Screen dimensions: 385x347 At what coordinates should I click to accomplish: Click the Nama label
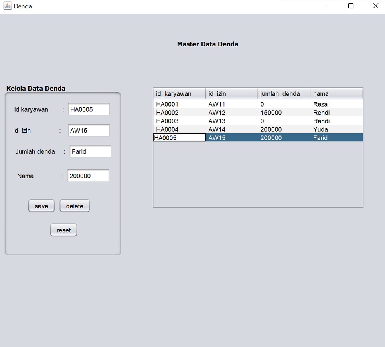click(25, 176)
